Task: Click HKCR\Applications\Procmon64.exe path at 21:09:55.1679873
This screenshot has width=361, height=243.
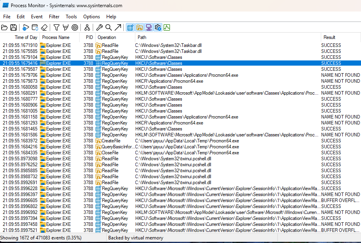Action: [x=169, y=81]
